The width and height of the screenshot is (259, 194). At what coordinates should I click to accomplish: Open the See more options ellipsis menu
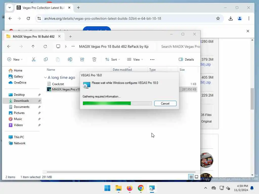(x=152, y=59)
